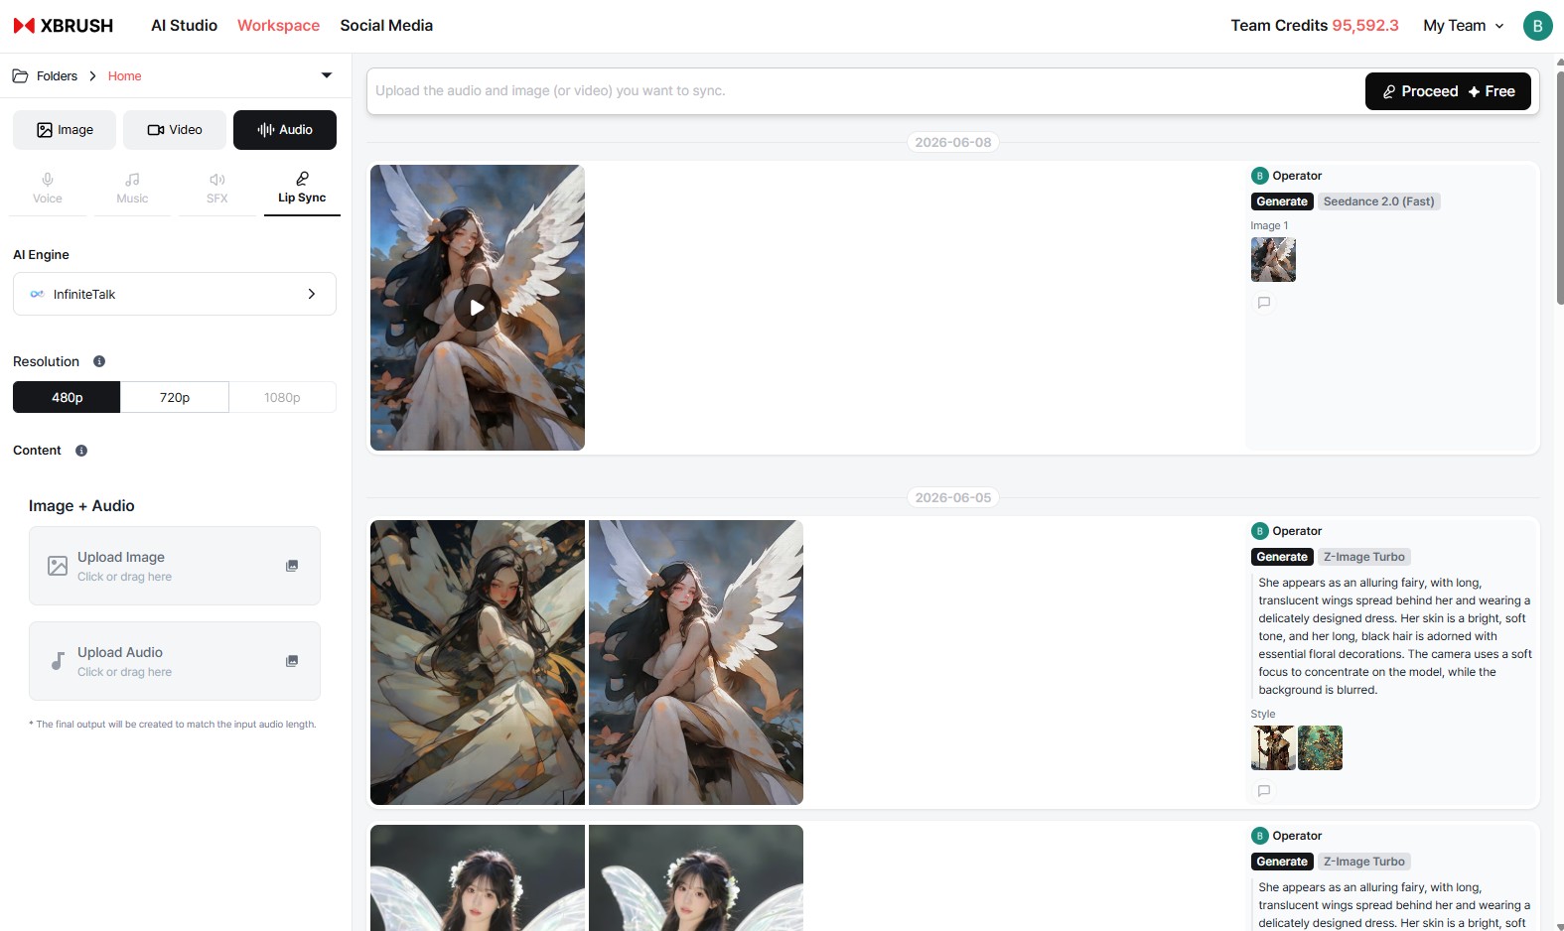The height and width of the screenshot is (931, 1564).
Task: Open the first Style reference thumbnail
Action: [x=1273, y=747]
